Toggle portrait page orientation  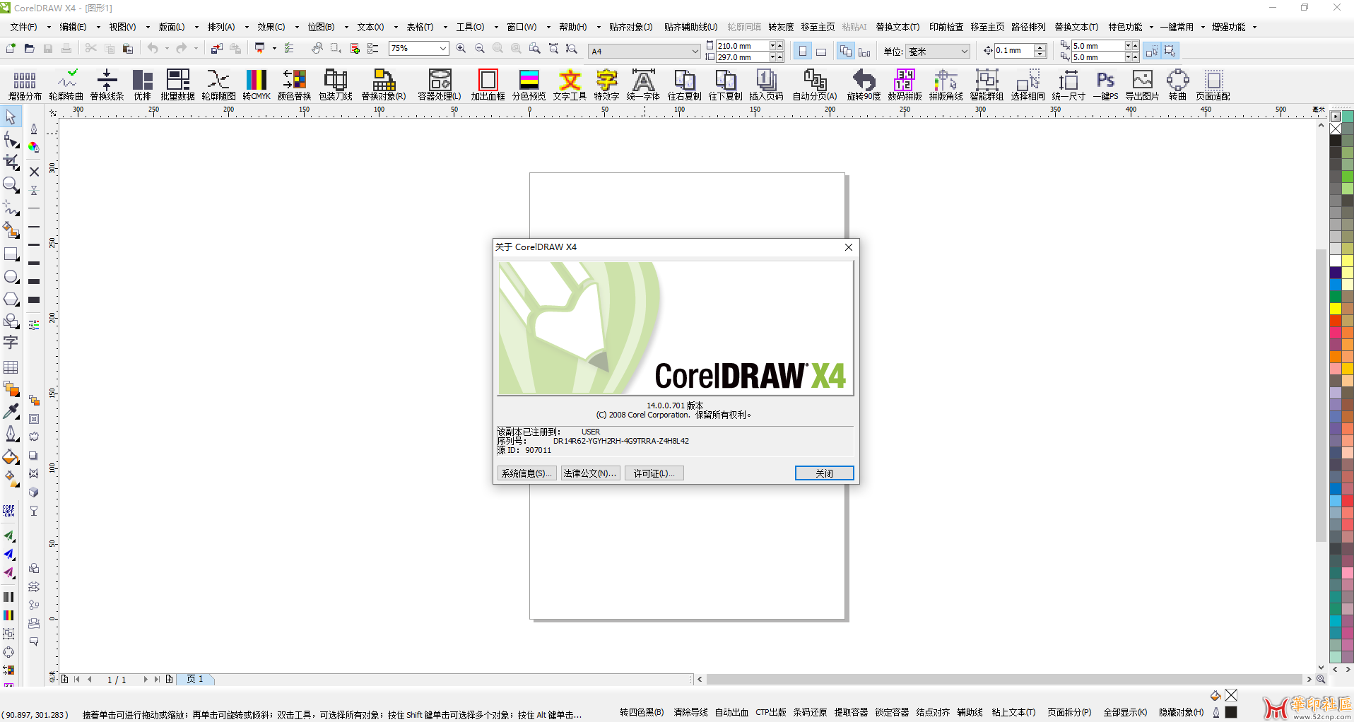[803, 51]
